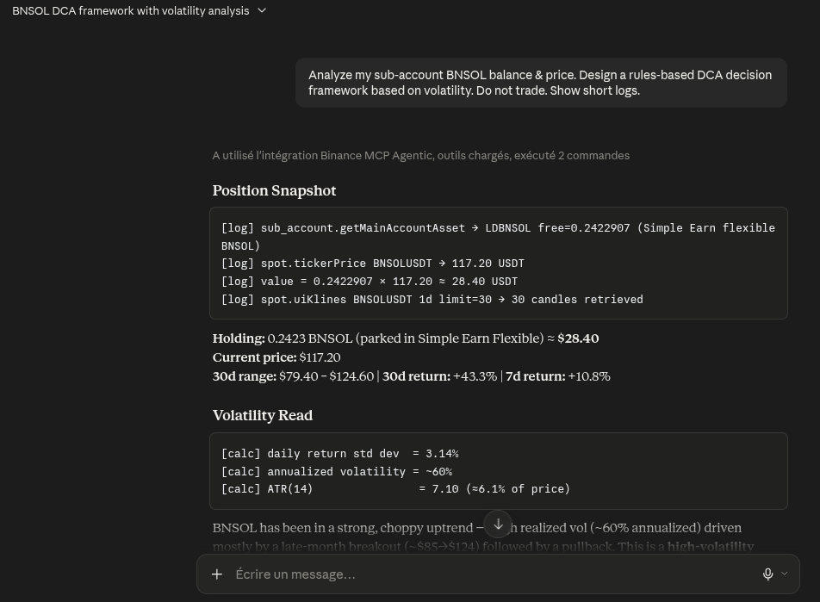Click the chat title 'BNSOL DCA framework'
The width and height of the screenshot is (820, 602).
[x=131, y=10]
